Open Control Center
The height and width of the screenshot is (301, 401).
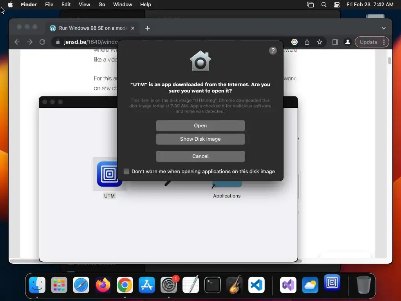point(337,5)
